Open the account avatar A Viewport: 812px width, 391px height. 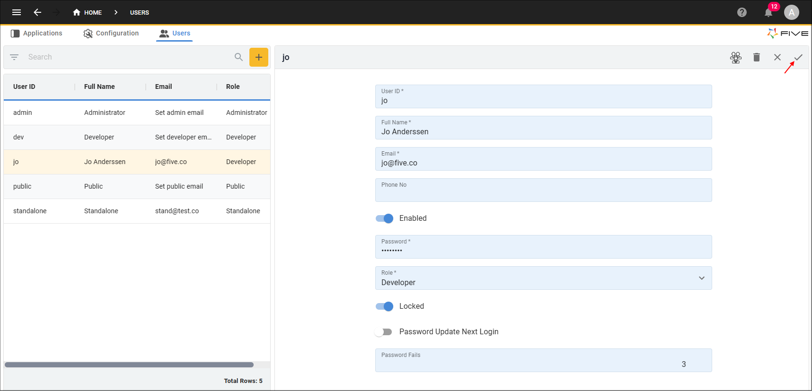792,12
